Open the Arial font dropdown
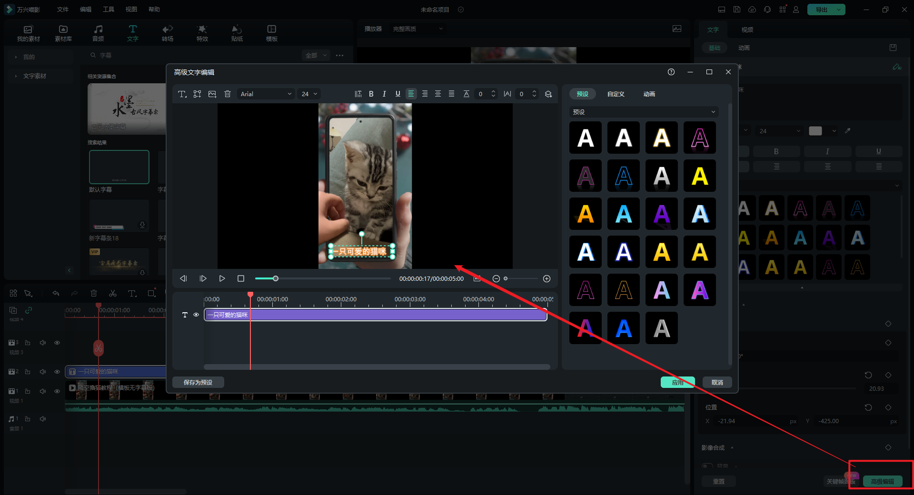The image size is (914, 495). 266,94
